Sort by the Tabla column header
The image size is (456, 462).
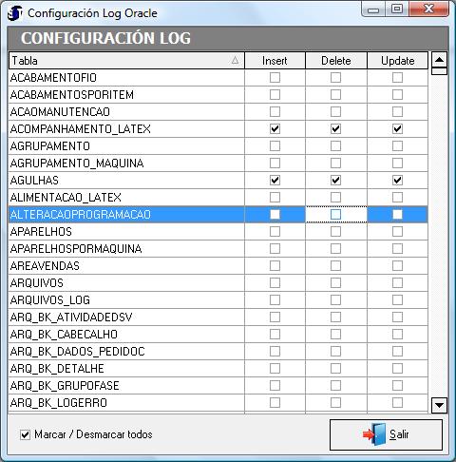pyautogui.click(x=126, y=61)
